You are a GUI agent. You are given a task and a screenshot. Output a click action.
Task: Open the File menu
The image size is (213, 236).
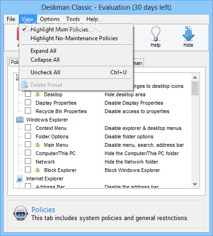point(11,19)
